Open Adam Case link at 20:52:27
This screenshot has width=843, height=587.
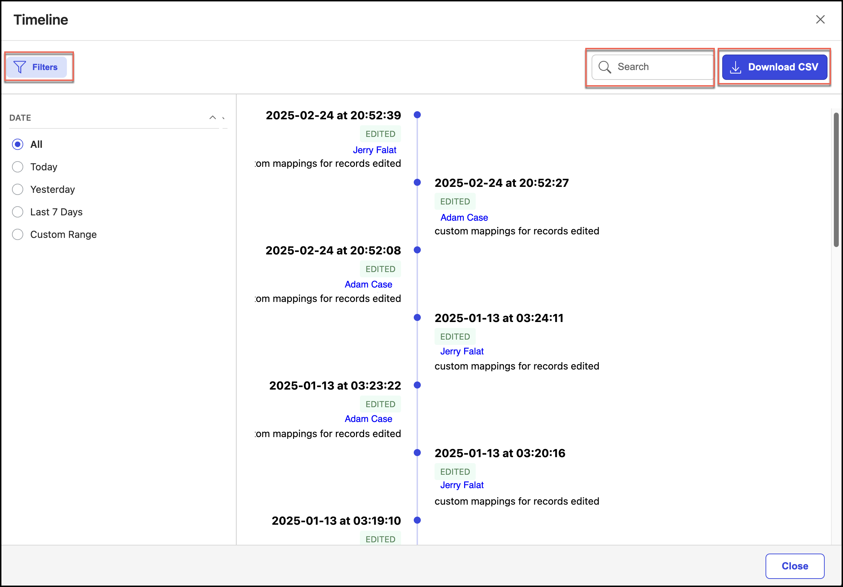point(464,217)
